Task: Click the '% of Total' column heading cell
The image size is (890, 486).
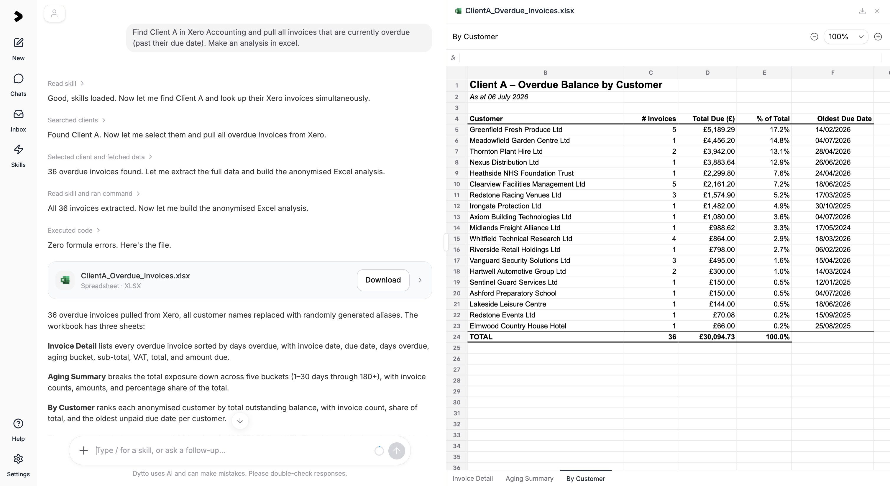Action: 764,119
